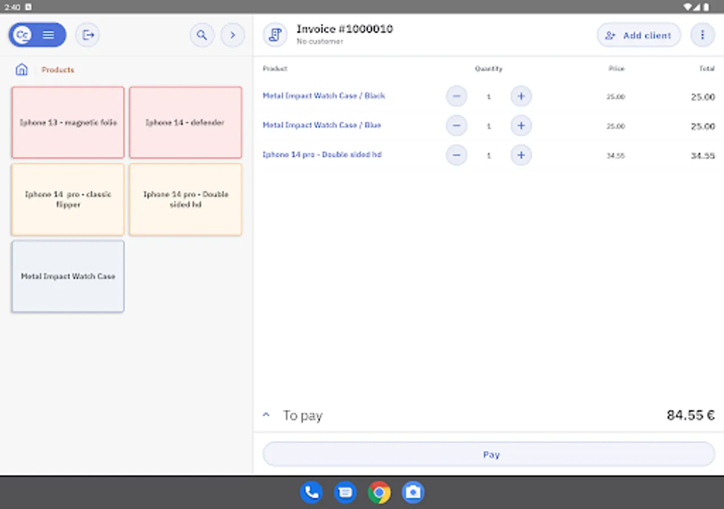Select the Iphone 13 - magnetic folio tile
The width and height of the screenshot is (724, 509).
point(68,122)
